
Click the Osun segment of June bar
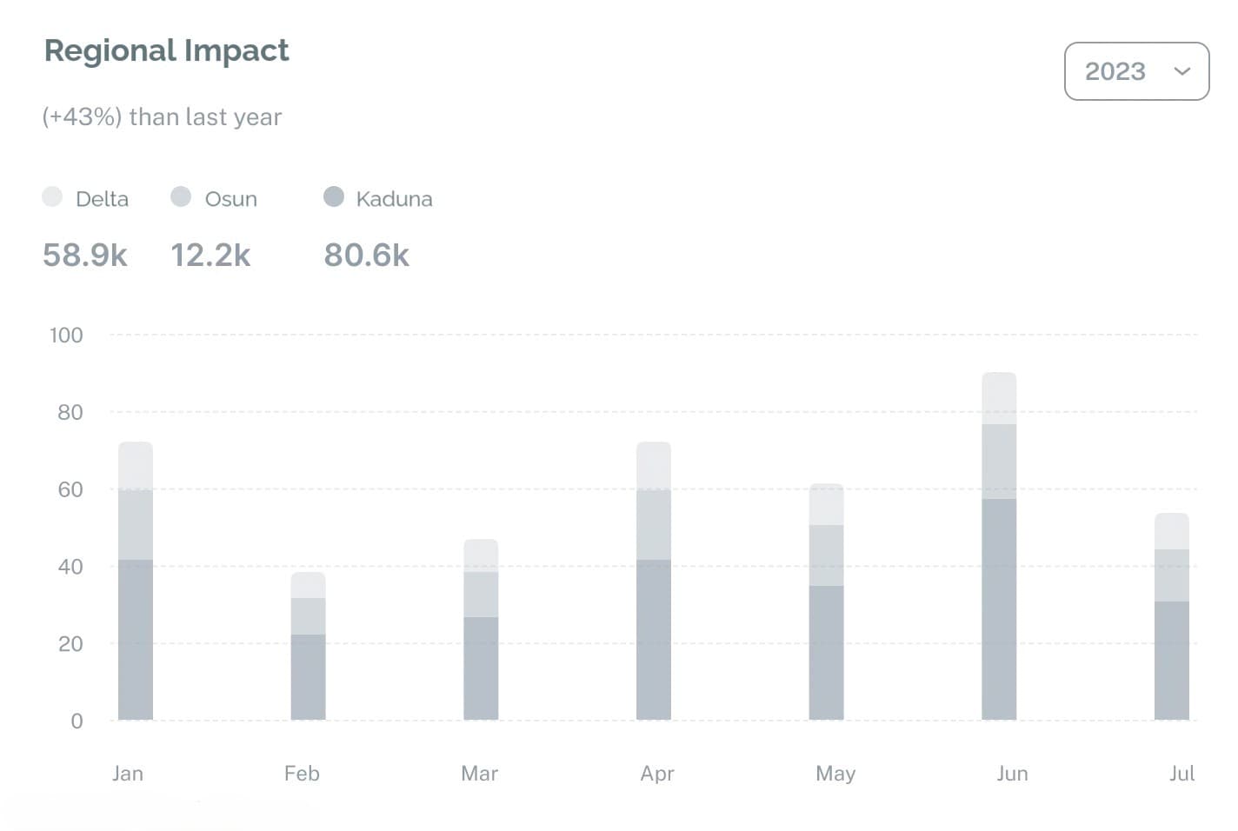[x=999, y=462]
